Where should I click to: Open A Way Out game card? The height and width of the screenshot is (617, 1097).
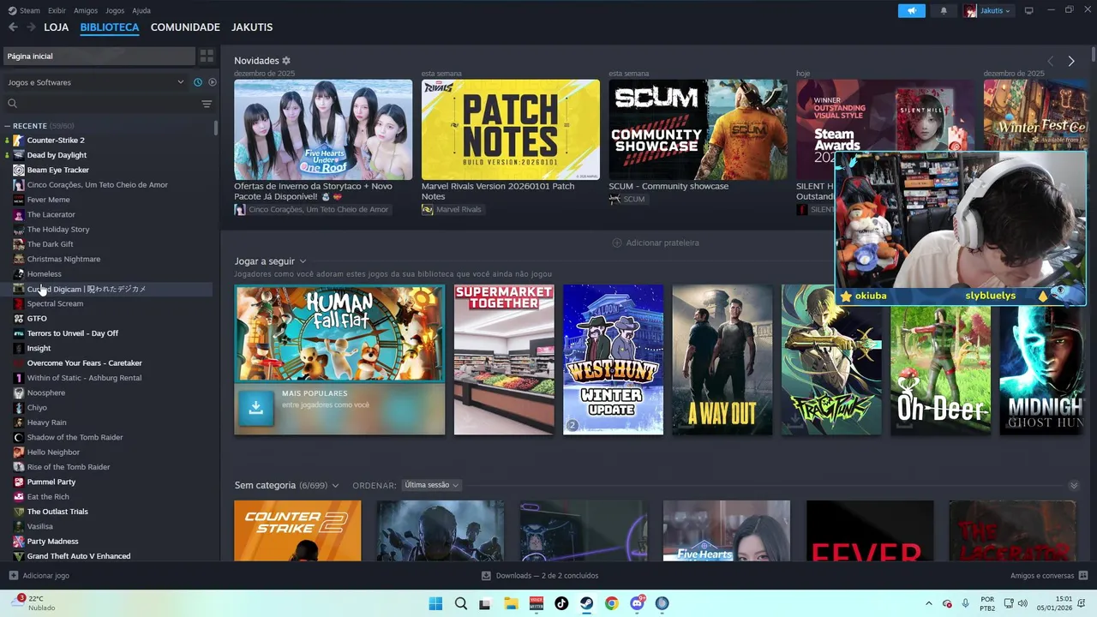(x=722, y=360)
